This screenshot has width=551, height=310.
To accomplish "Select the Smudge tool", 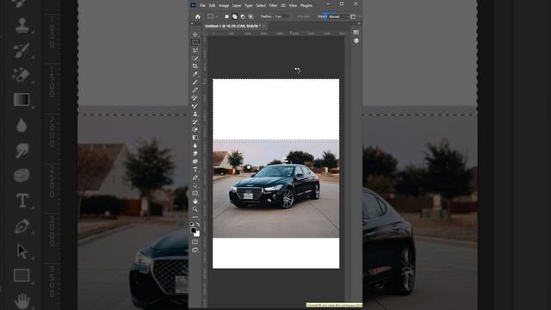I will pyautogui.click(x=195, y=153).
